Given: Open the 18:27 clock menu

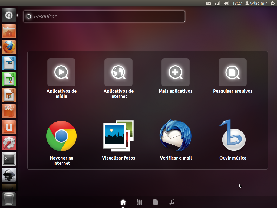Looking at the screenshot, I should tap(237, 3).
